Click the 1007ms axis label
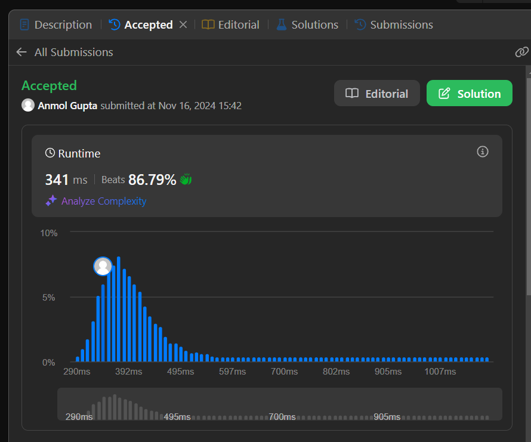The image size is (531, 442). 440,372
